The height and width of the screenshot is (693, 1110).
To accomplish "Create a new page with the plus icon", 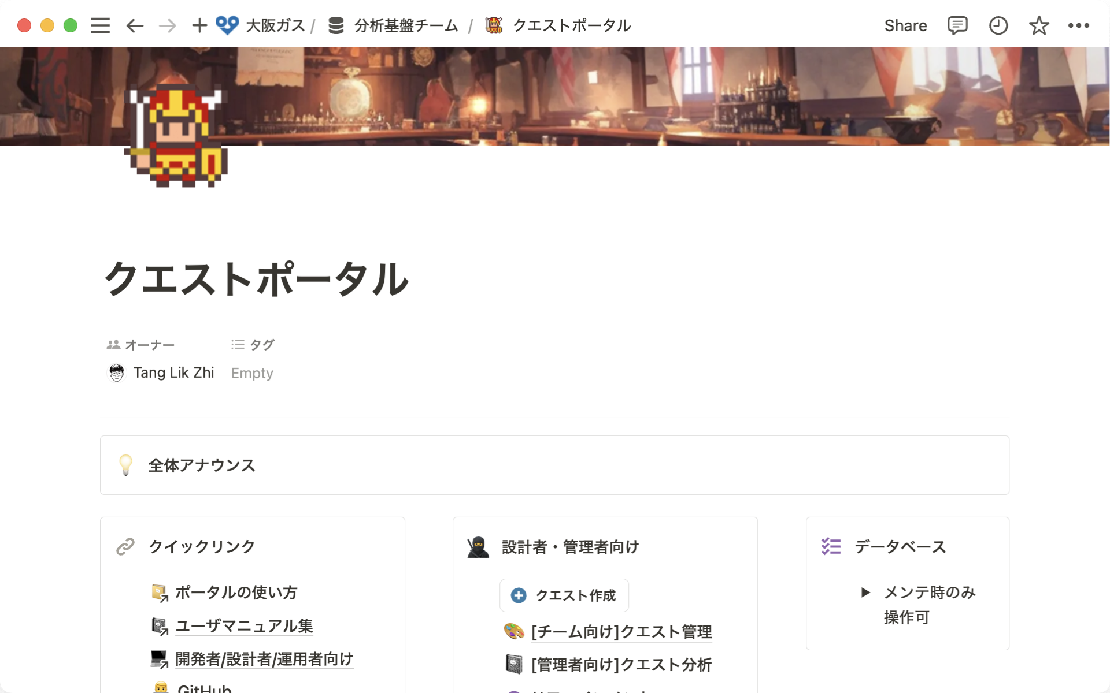I will pyautogui.click(x=199, y=25).
